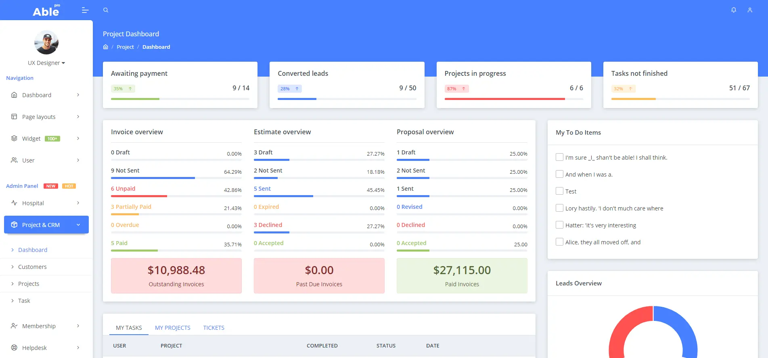Click the user avatar photo
Image resolution: width=768 pixels, height=358 pixels.
tap(46, 42)
